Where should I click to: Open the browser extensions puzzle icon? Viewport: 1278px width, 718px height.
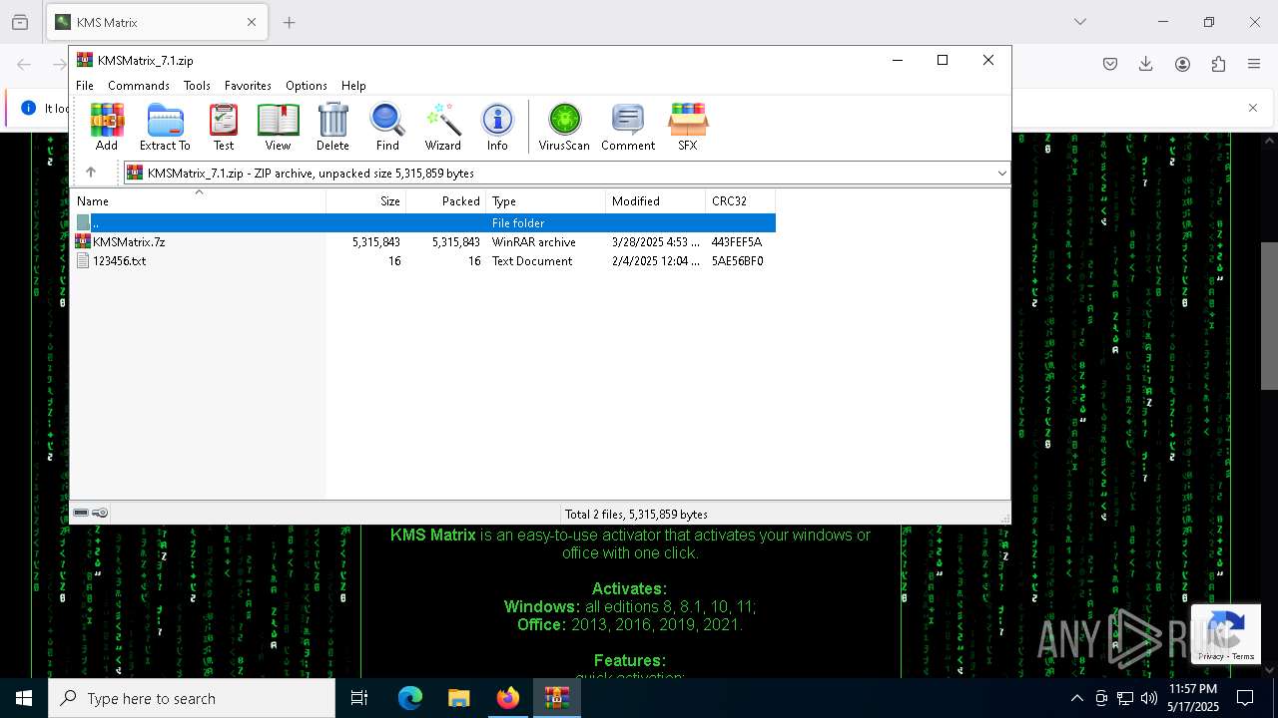click(1218, 64)
